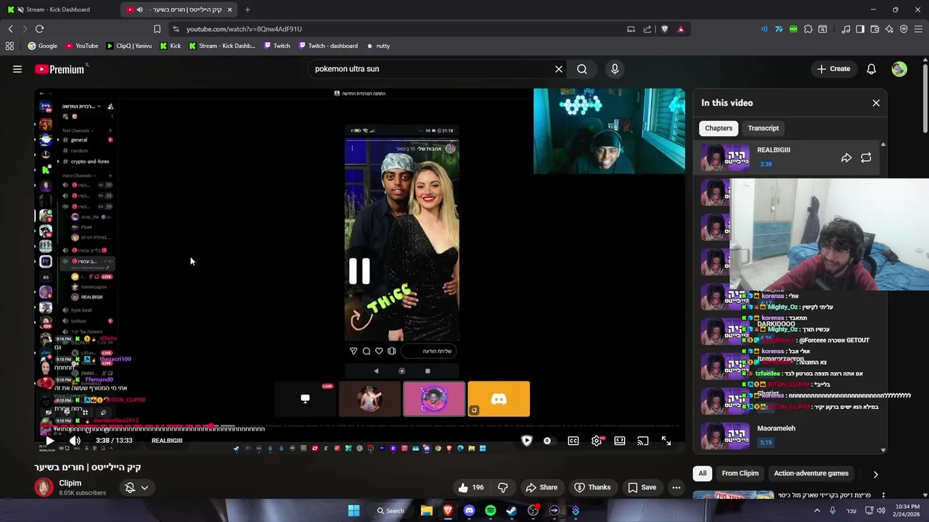Viewport: 929px width, 522px height.
Task: Open the 'ClipQ | Yanivu' bookmark
Action: pos(128,46)
